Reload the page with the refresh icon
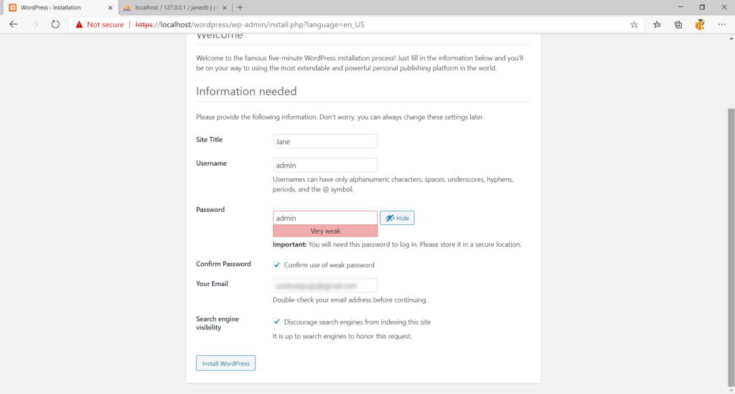The image size is (735, 394). click(55, 24)
